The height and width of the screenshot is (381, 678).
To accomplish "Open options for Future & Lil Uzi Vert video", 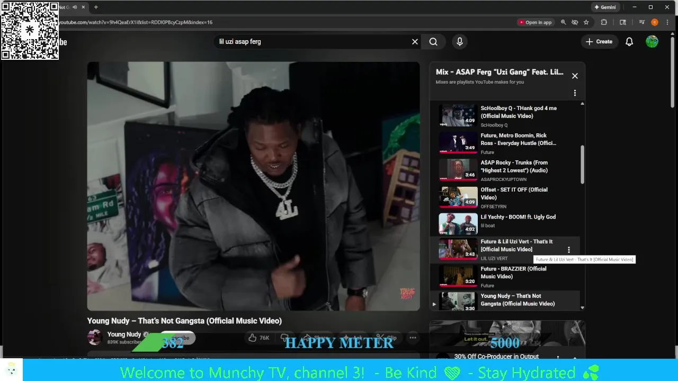I will [569, 250].
